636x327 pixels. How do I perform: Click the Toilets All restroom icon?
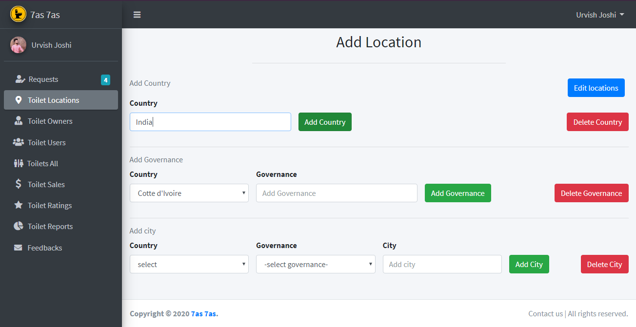pos(19,163)
